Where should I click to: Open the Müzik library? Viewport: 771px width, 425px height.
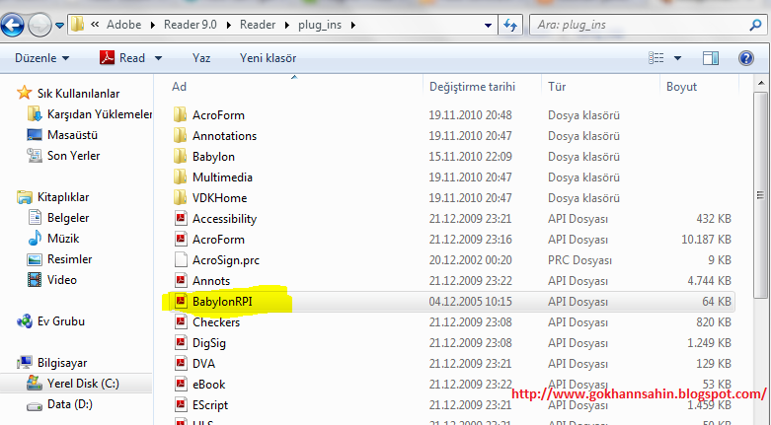(53, 239)
